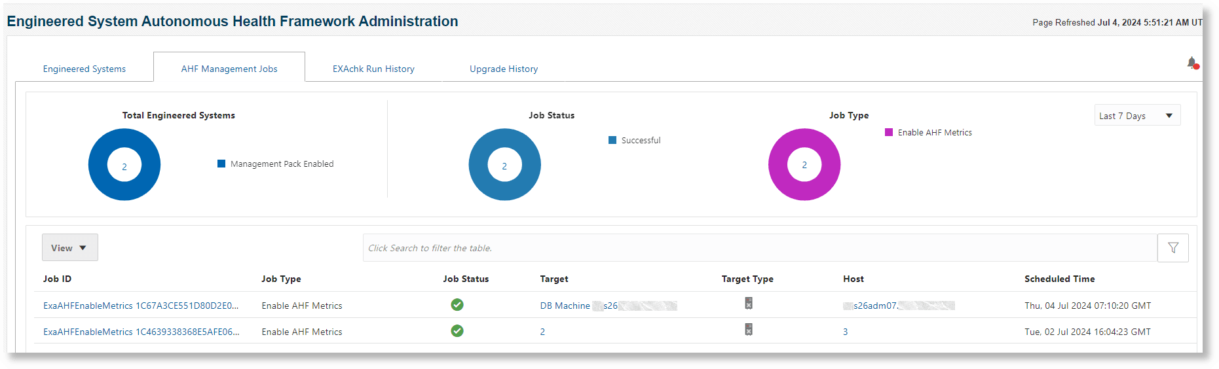Go to the Upgrade History tab
This screenshot has height=369, width=1219.
pyautogui.click(x=504, y=69)
